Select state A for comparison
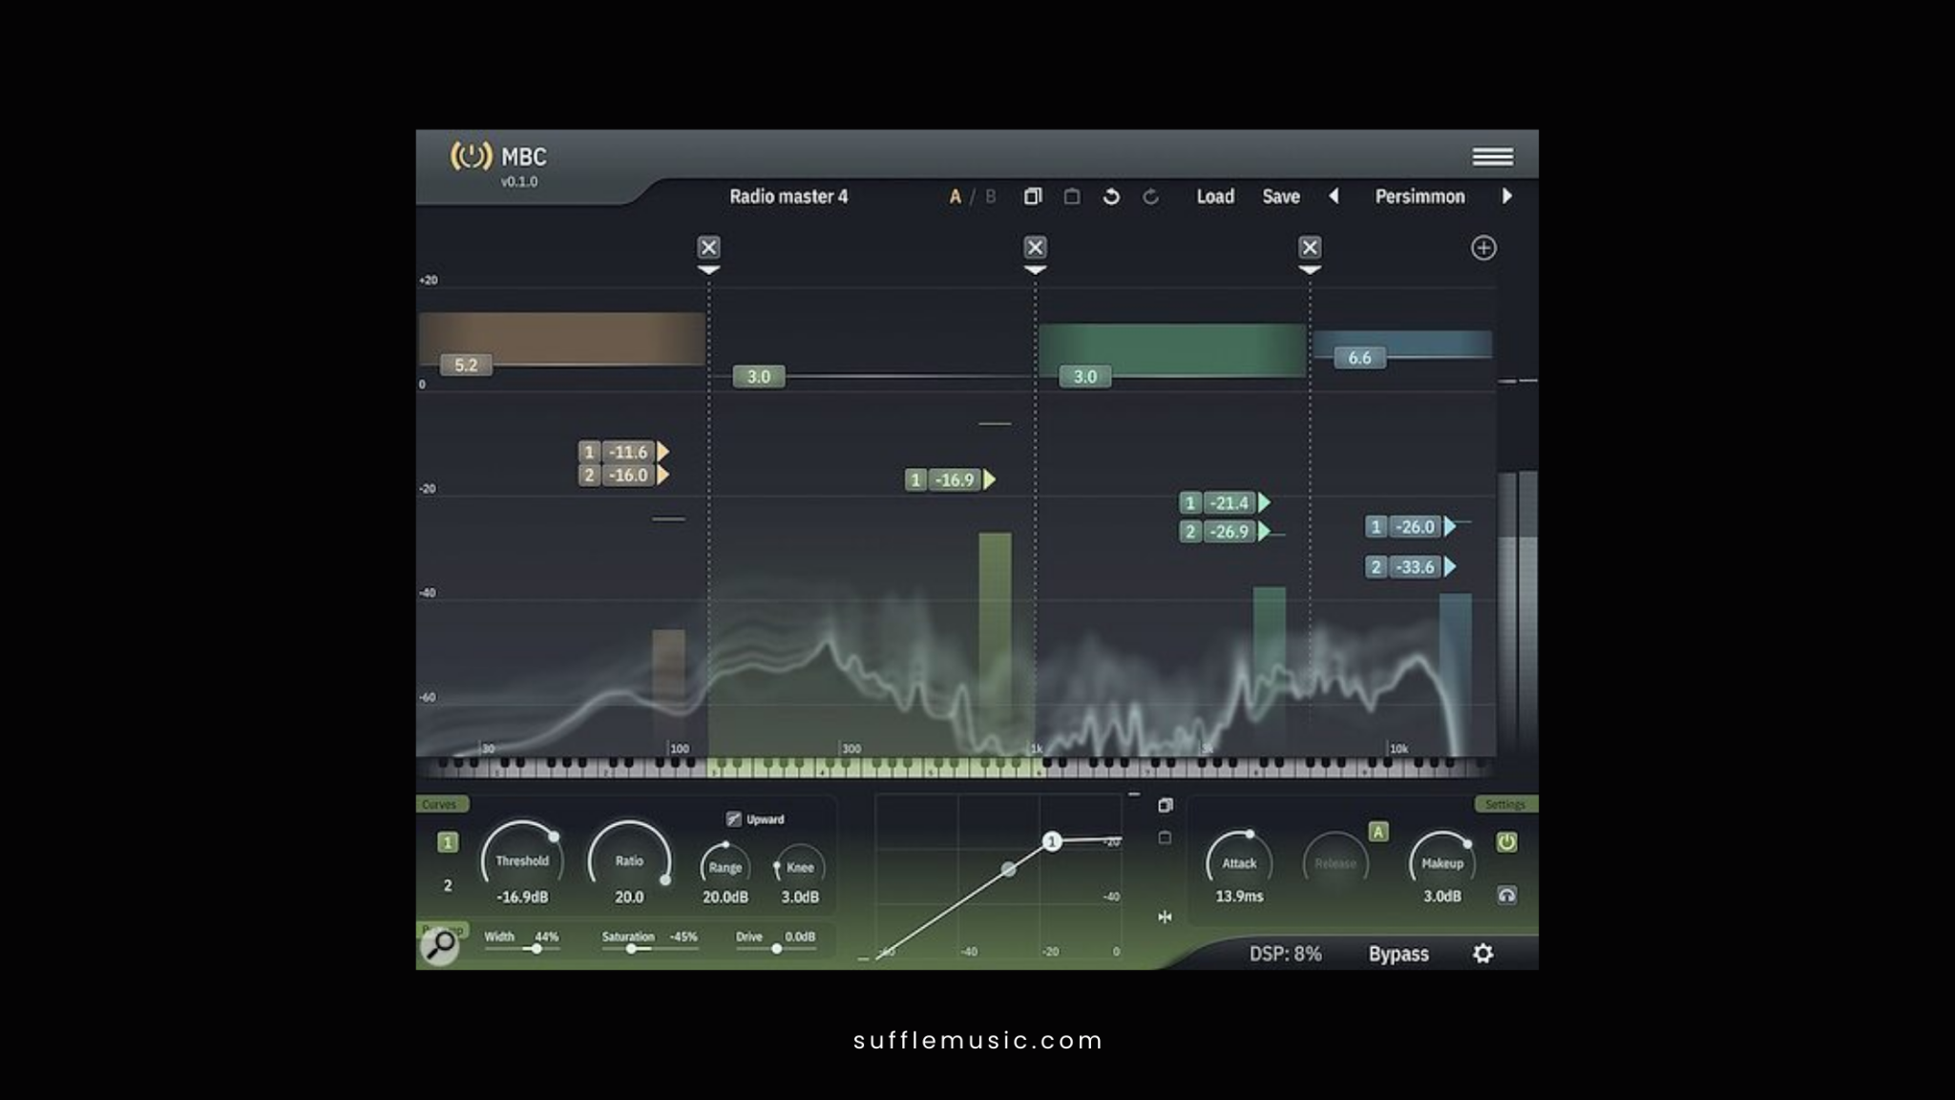This screenshot has width=1955, height=1100. tap(955, 196)
